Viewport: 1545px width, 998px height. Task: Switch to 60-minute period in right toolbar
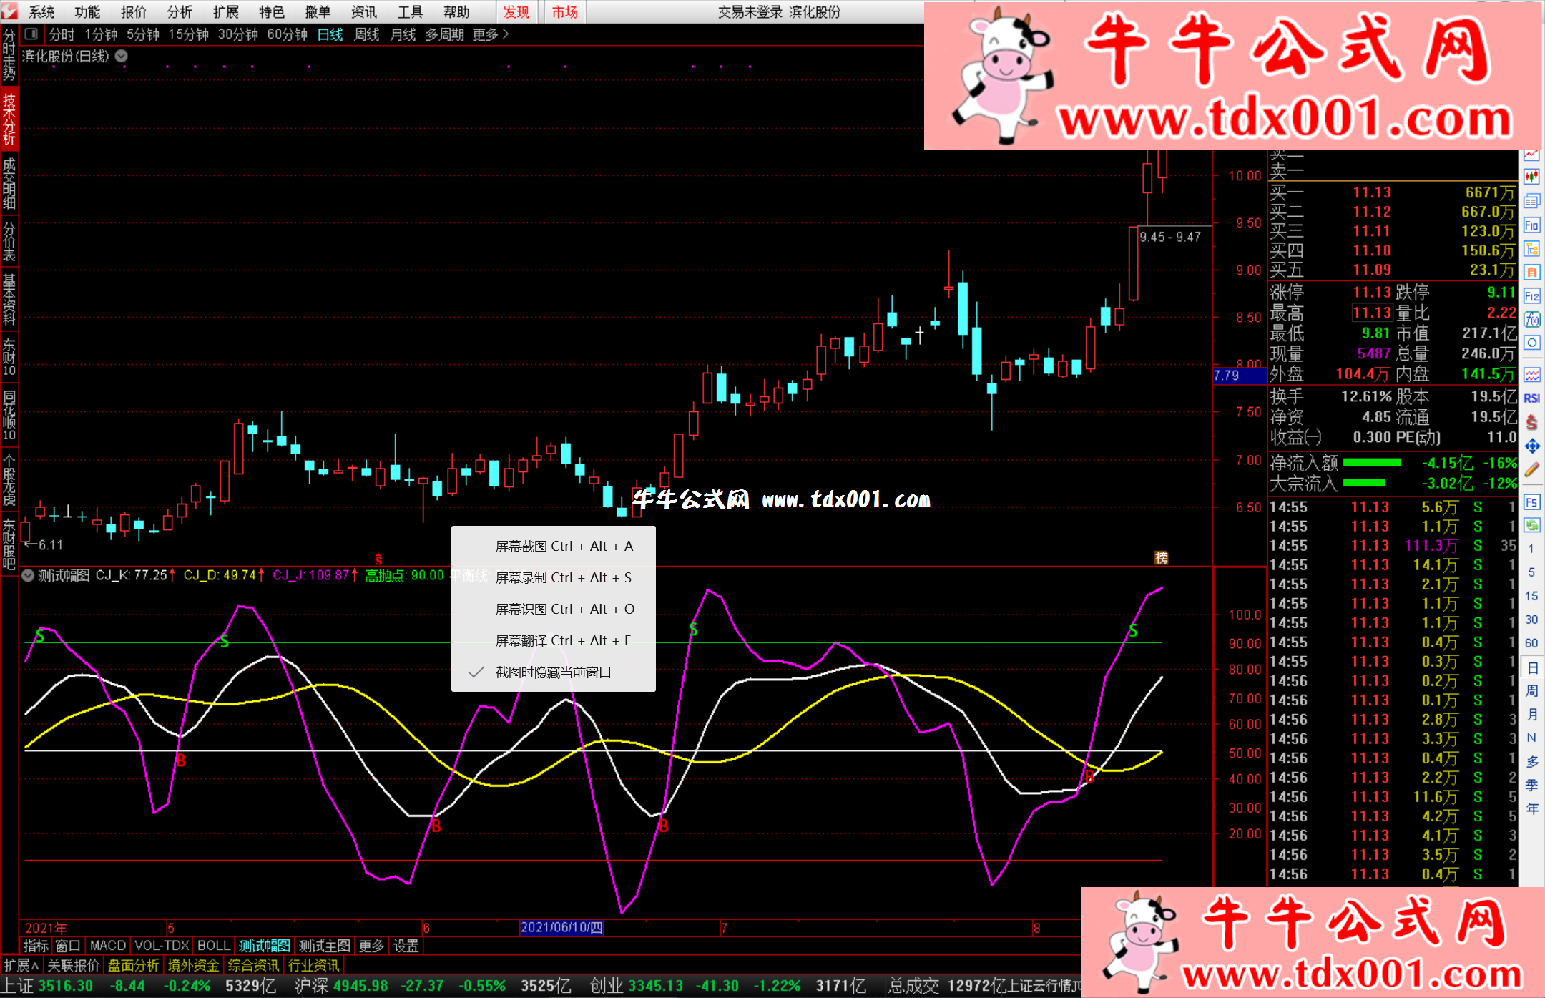(1531, 643)
